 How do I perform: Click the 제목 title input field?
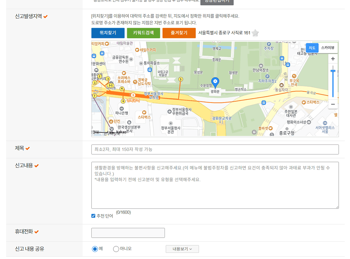215,149
